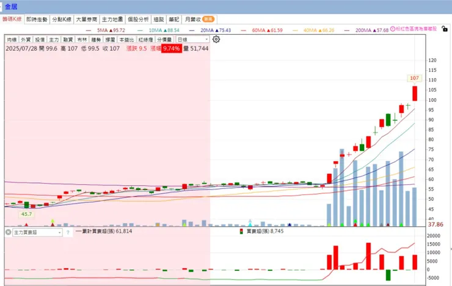Click the 漲跌 9.5 text
Viewport: 452px width, 286px height.
(137, 48)
